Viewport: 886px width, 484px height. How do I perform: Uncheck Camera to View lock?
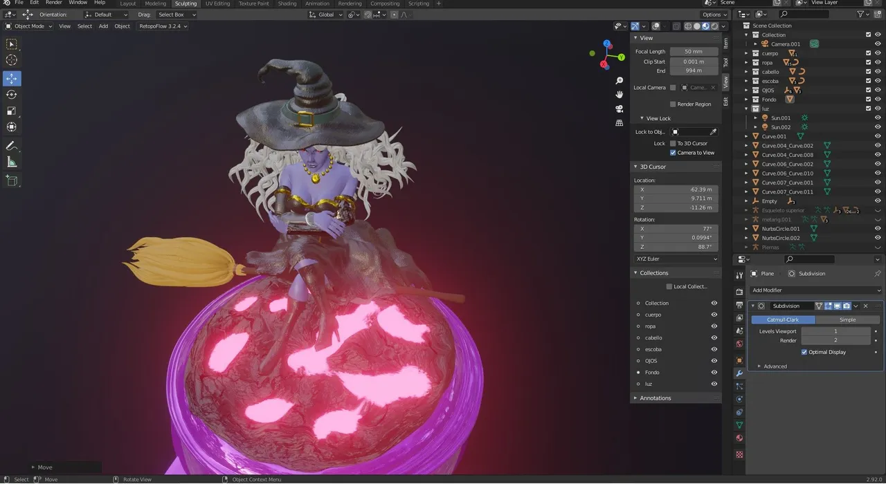point(673,153)
